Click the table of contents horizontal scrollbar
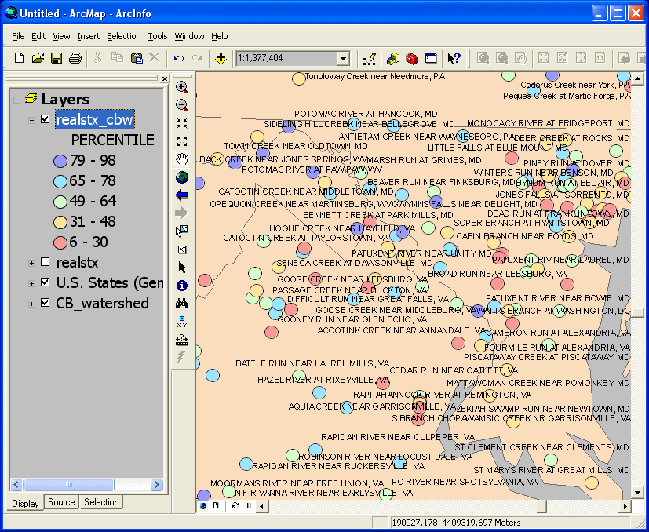This screenshot has width=649, height=532. tap(86, 485)
